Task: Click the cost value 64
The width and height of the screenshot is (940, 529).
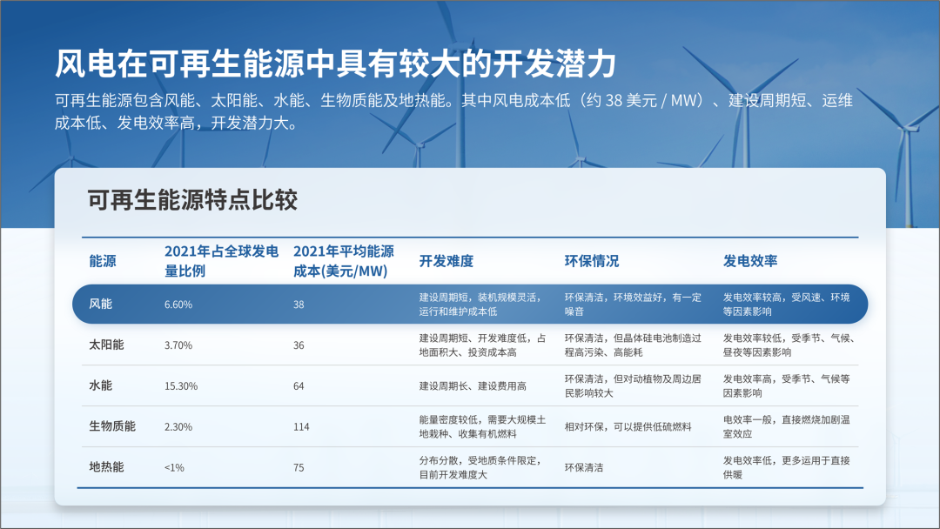Action: click(299, 385)
